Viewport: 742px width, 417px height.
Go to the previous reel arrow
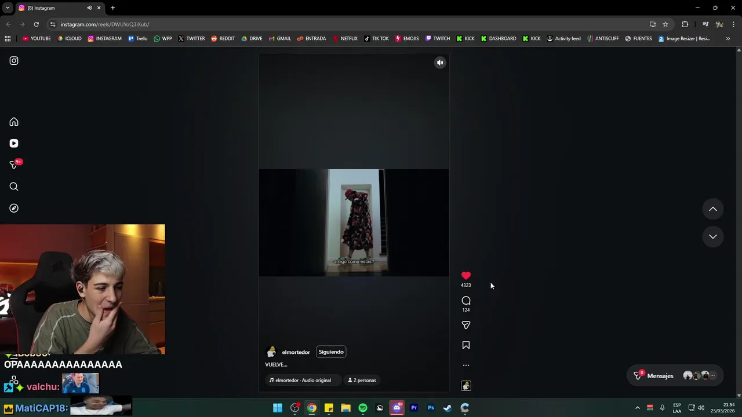click(x=713, y=209)
